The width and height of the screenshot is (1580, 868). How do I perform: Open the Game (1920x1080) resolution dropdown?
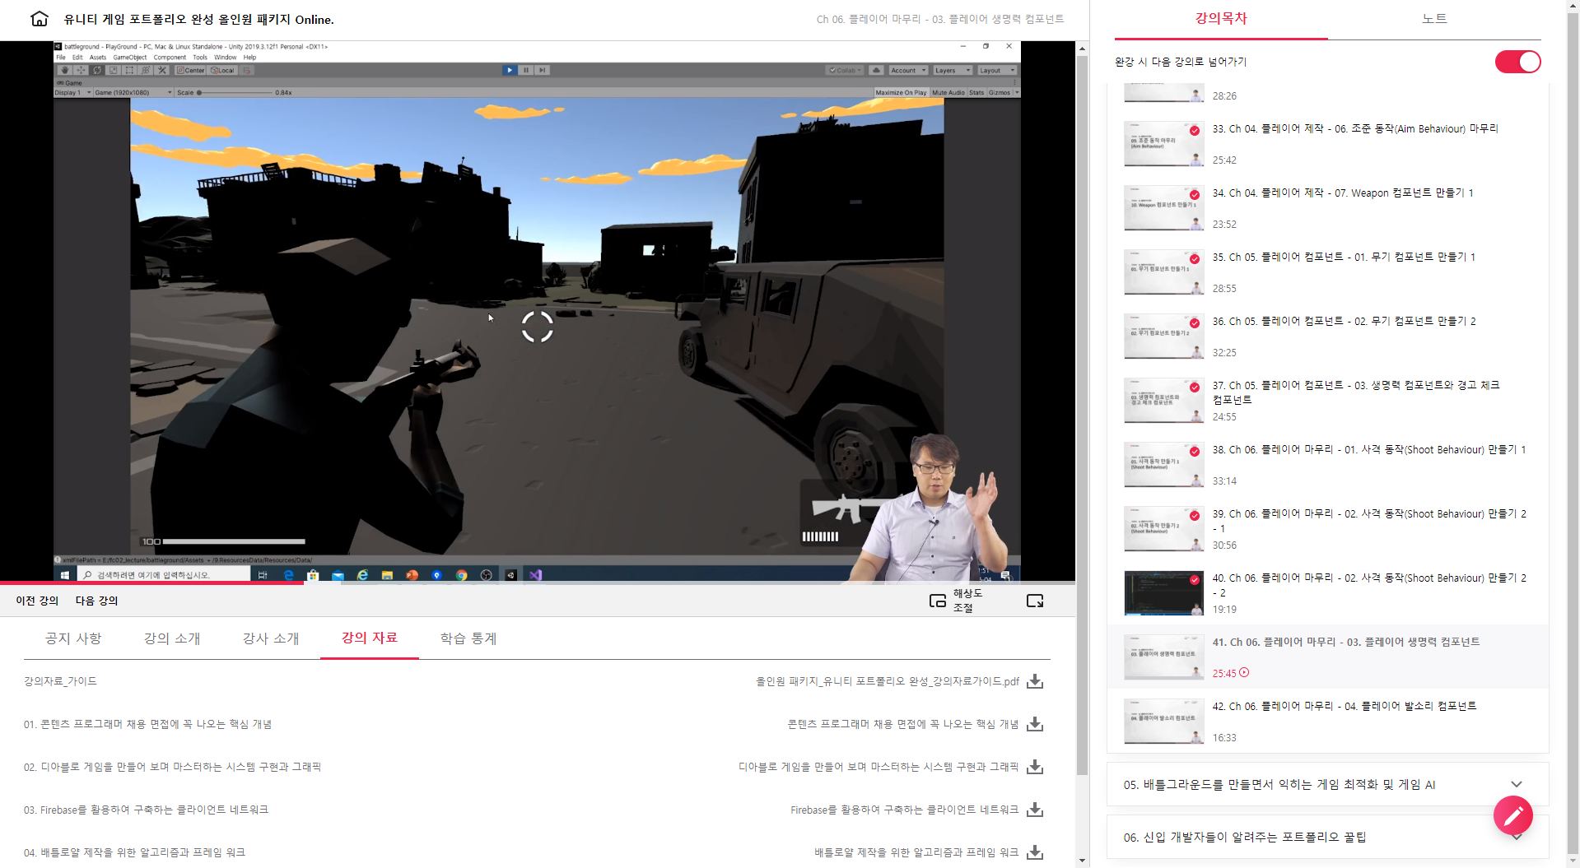[133, 92]
